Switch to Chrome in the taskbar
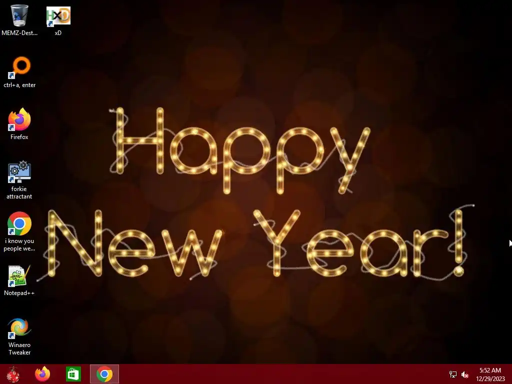512x384 pixels. point(104,374)
